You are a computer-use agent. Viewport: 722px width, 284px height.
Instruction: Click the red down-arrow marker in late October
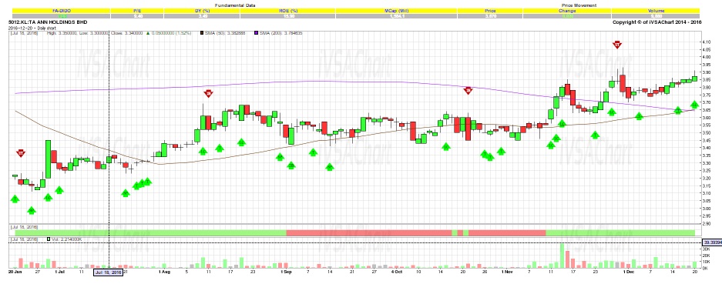point(468,91)
